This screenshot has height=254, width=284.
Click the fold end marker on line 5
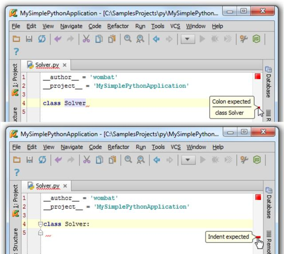pos(41,232)
